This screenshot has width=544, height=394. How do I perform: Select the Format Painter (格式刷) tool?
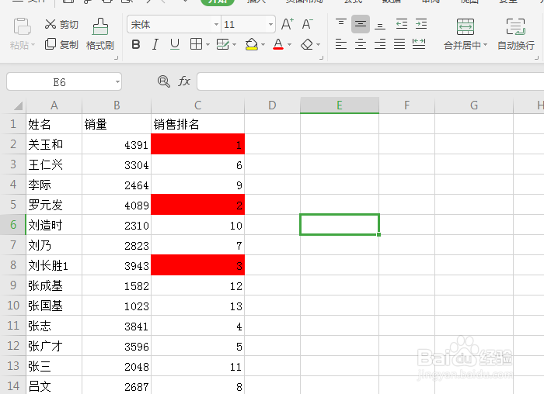point(100,34)
